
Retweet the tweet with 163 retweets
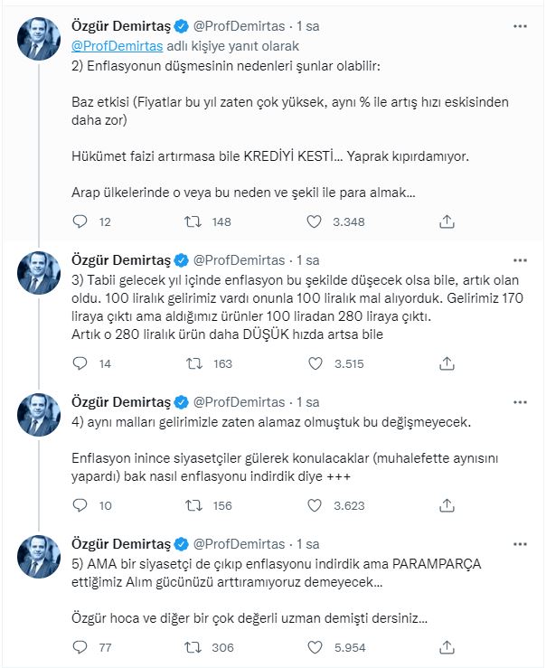coord(193,363)
